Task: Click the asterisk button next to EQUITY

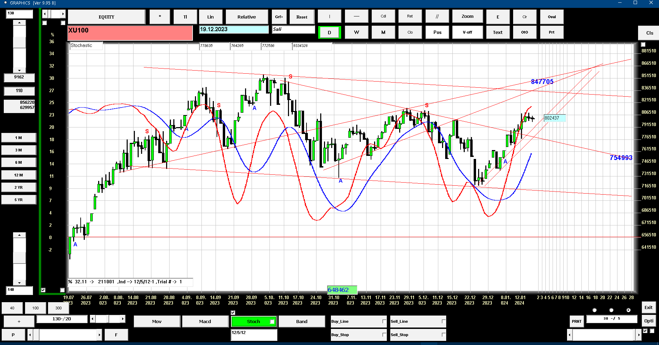Action: click(x=160, y=17)
